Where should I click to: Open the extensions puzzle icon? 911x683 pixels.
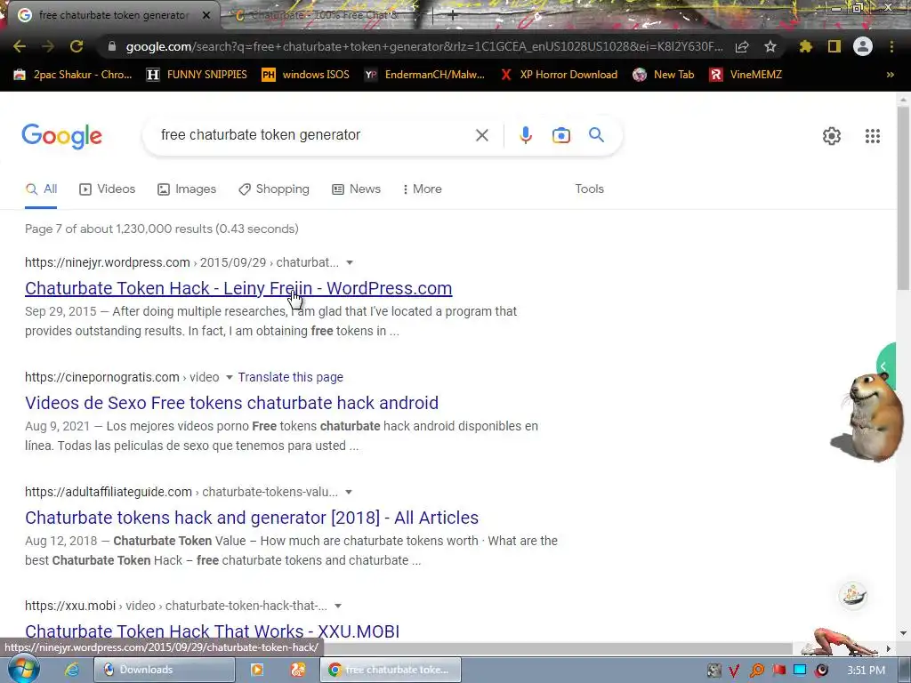[x=805, y=46]
